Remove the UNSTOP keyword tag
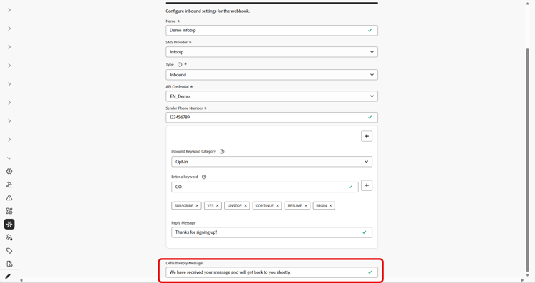 (x=245, y=205)
